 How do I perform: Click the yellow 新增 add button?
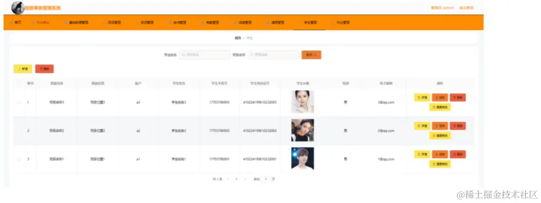23,69
